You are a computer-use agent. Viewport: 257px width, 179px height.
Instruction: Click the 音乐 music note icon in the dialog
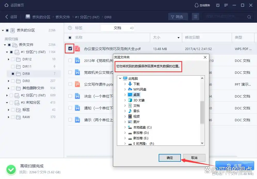(x=130, y=111)
